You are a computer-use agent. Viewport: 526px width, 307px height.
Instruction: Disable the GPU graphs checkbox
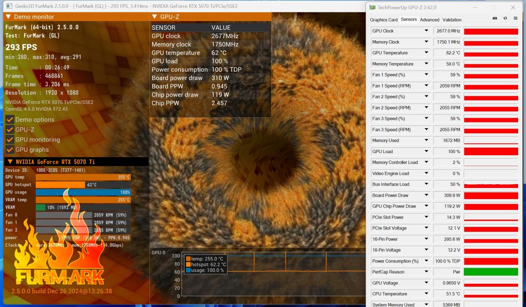[10, 150]
